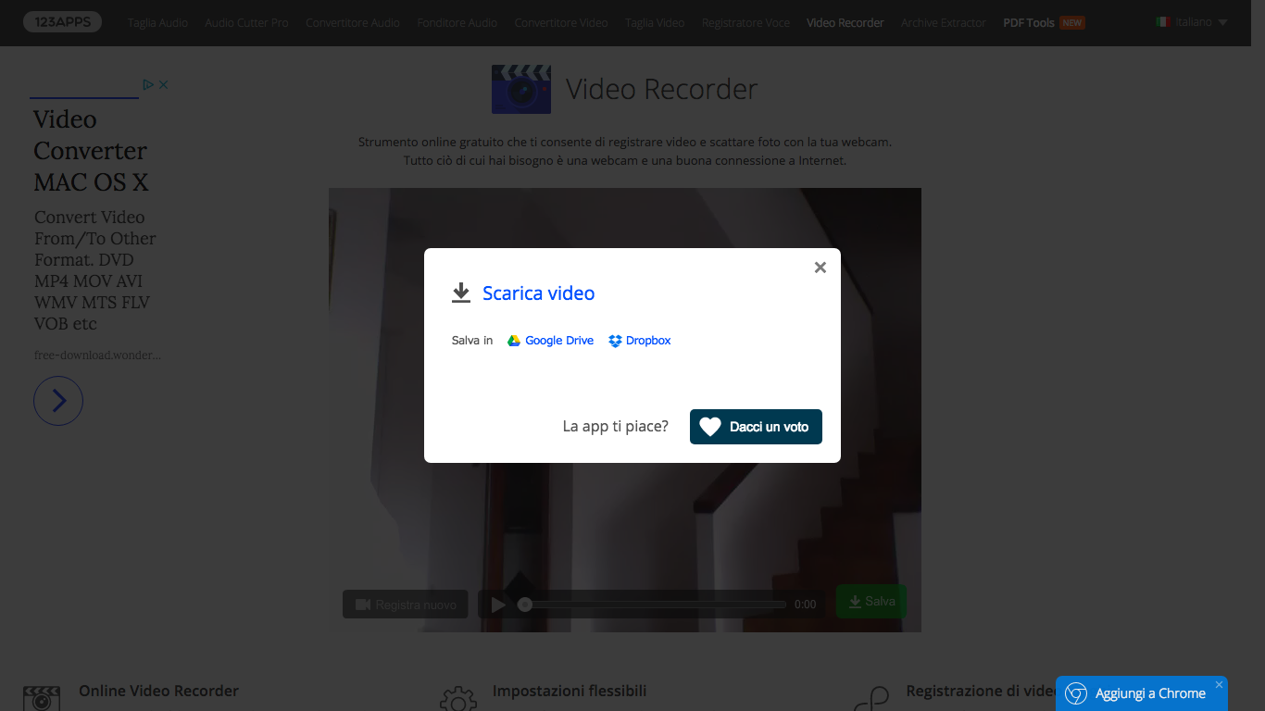This screenshot has height=711, width=1265.
Task: Click the AdChoices icon
Action: pyautogui.click(x=148, y=84)
